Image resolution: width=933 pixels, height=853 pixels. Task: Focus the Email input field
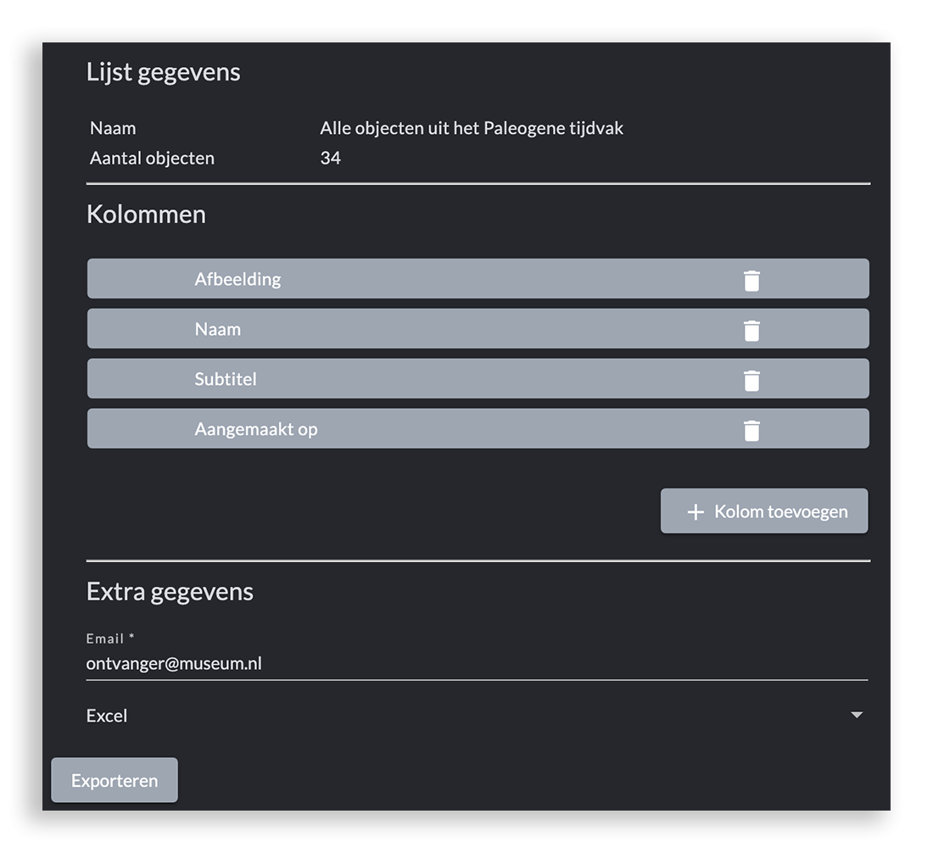pos(475,663)
